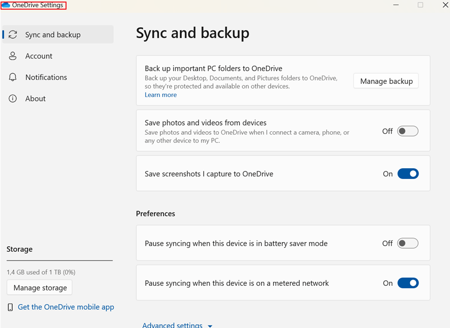The height and width of the screenshot is (328, 450).
Task: Click the OneDrive cloud icon in title bar
Action: pos(6,5)
